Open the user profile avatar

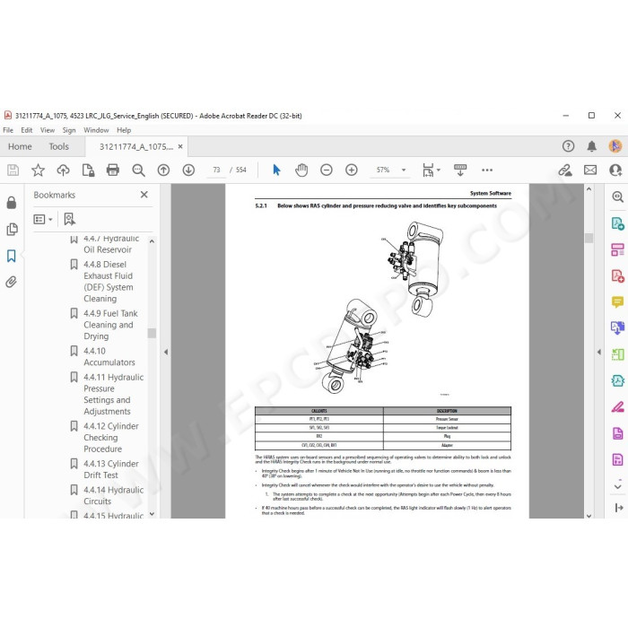click(x=615, y=146)
